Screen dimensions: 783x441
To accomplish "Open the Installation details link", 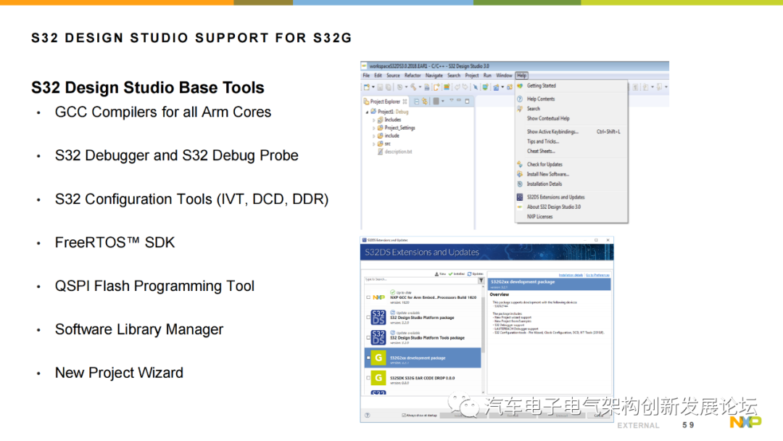I will tap(571, 275).
